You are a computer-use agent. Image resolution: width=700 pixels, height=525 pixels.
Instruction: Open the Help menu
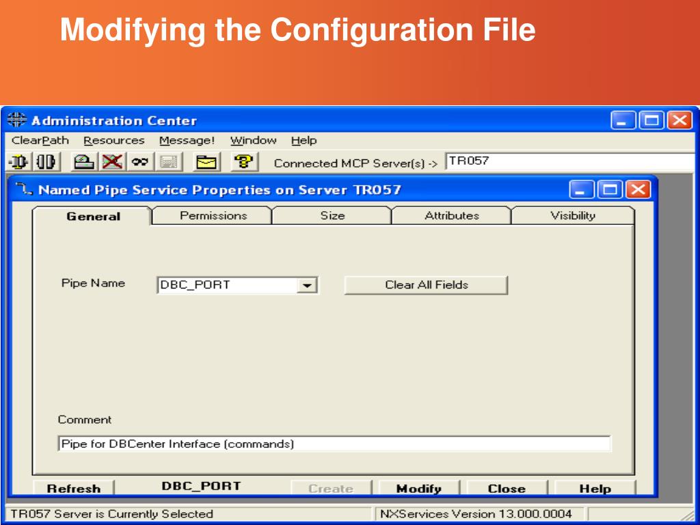click(x=304, y=140)
